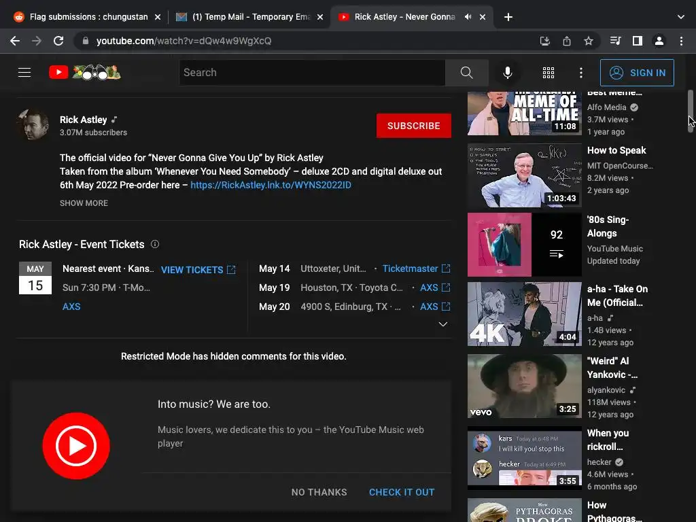The height and width of the screenshot is (522, 696).
Task: Start voice search with microphone icon
Action: pyautogui.click(x=507, y=72)
